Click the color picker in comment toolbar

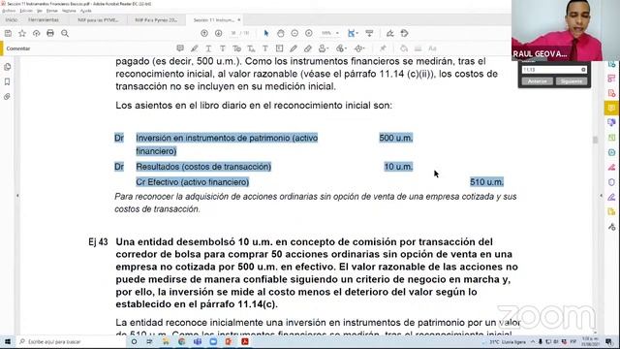[x=404, y=48]
